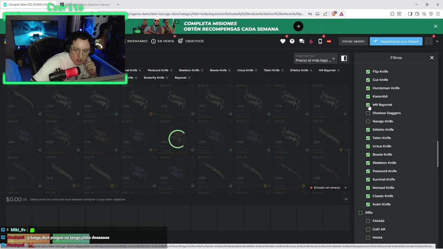This screenshot has width=443, height=249.
Task: Close the Filtros panel
Action: 432,58
